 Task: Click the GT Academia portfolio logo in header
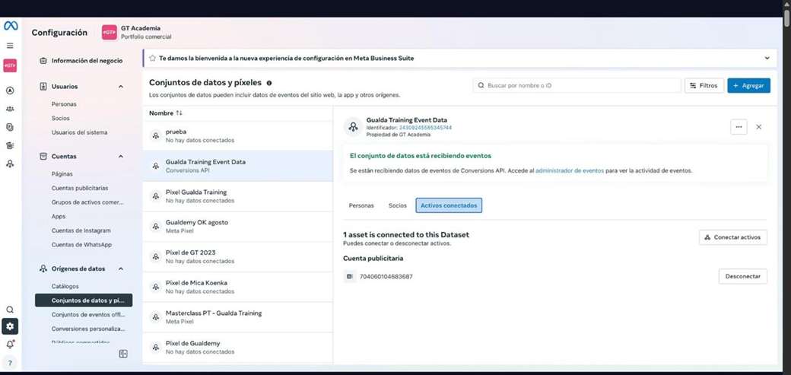[x=109, y=32]
